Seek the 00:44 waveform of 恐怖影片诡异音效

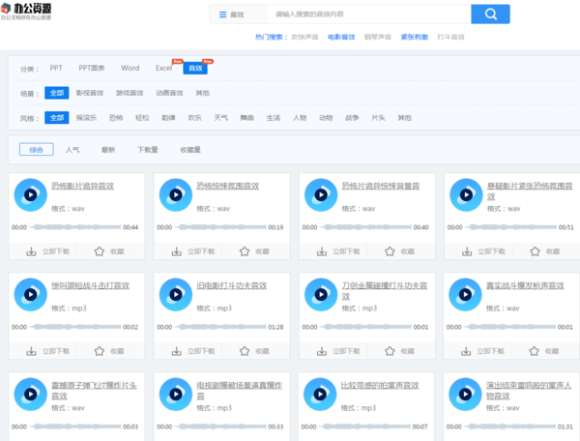point(75,227)
